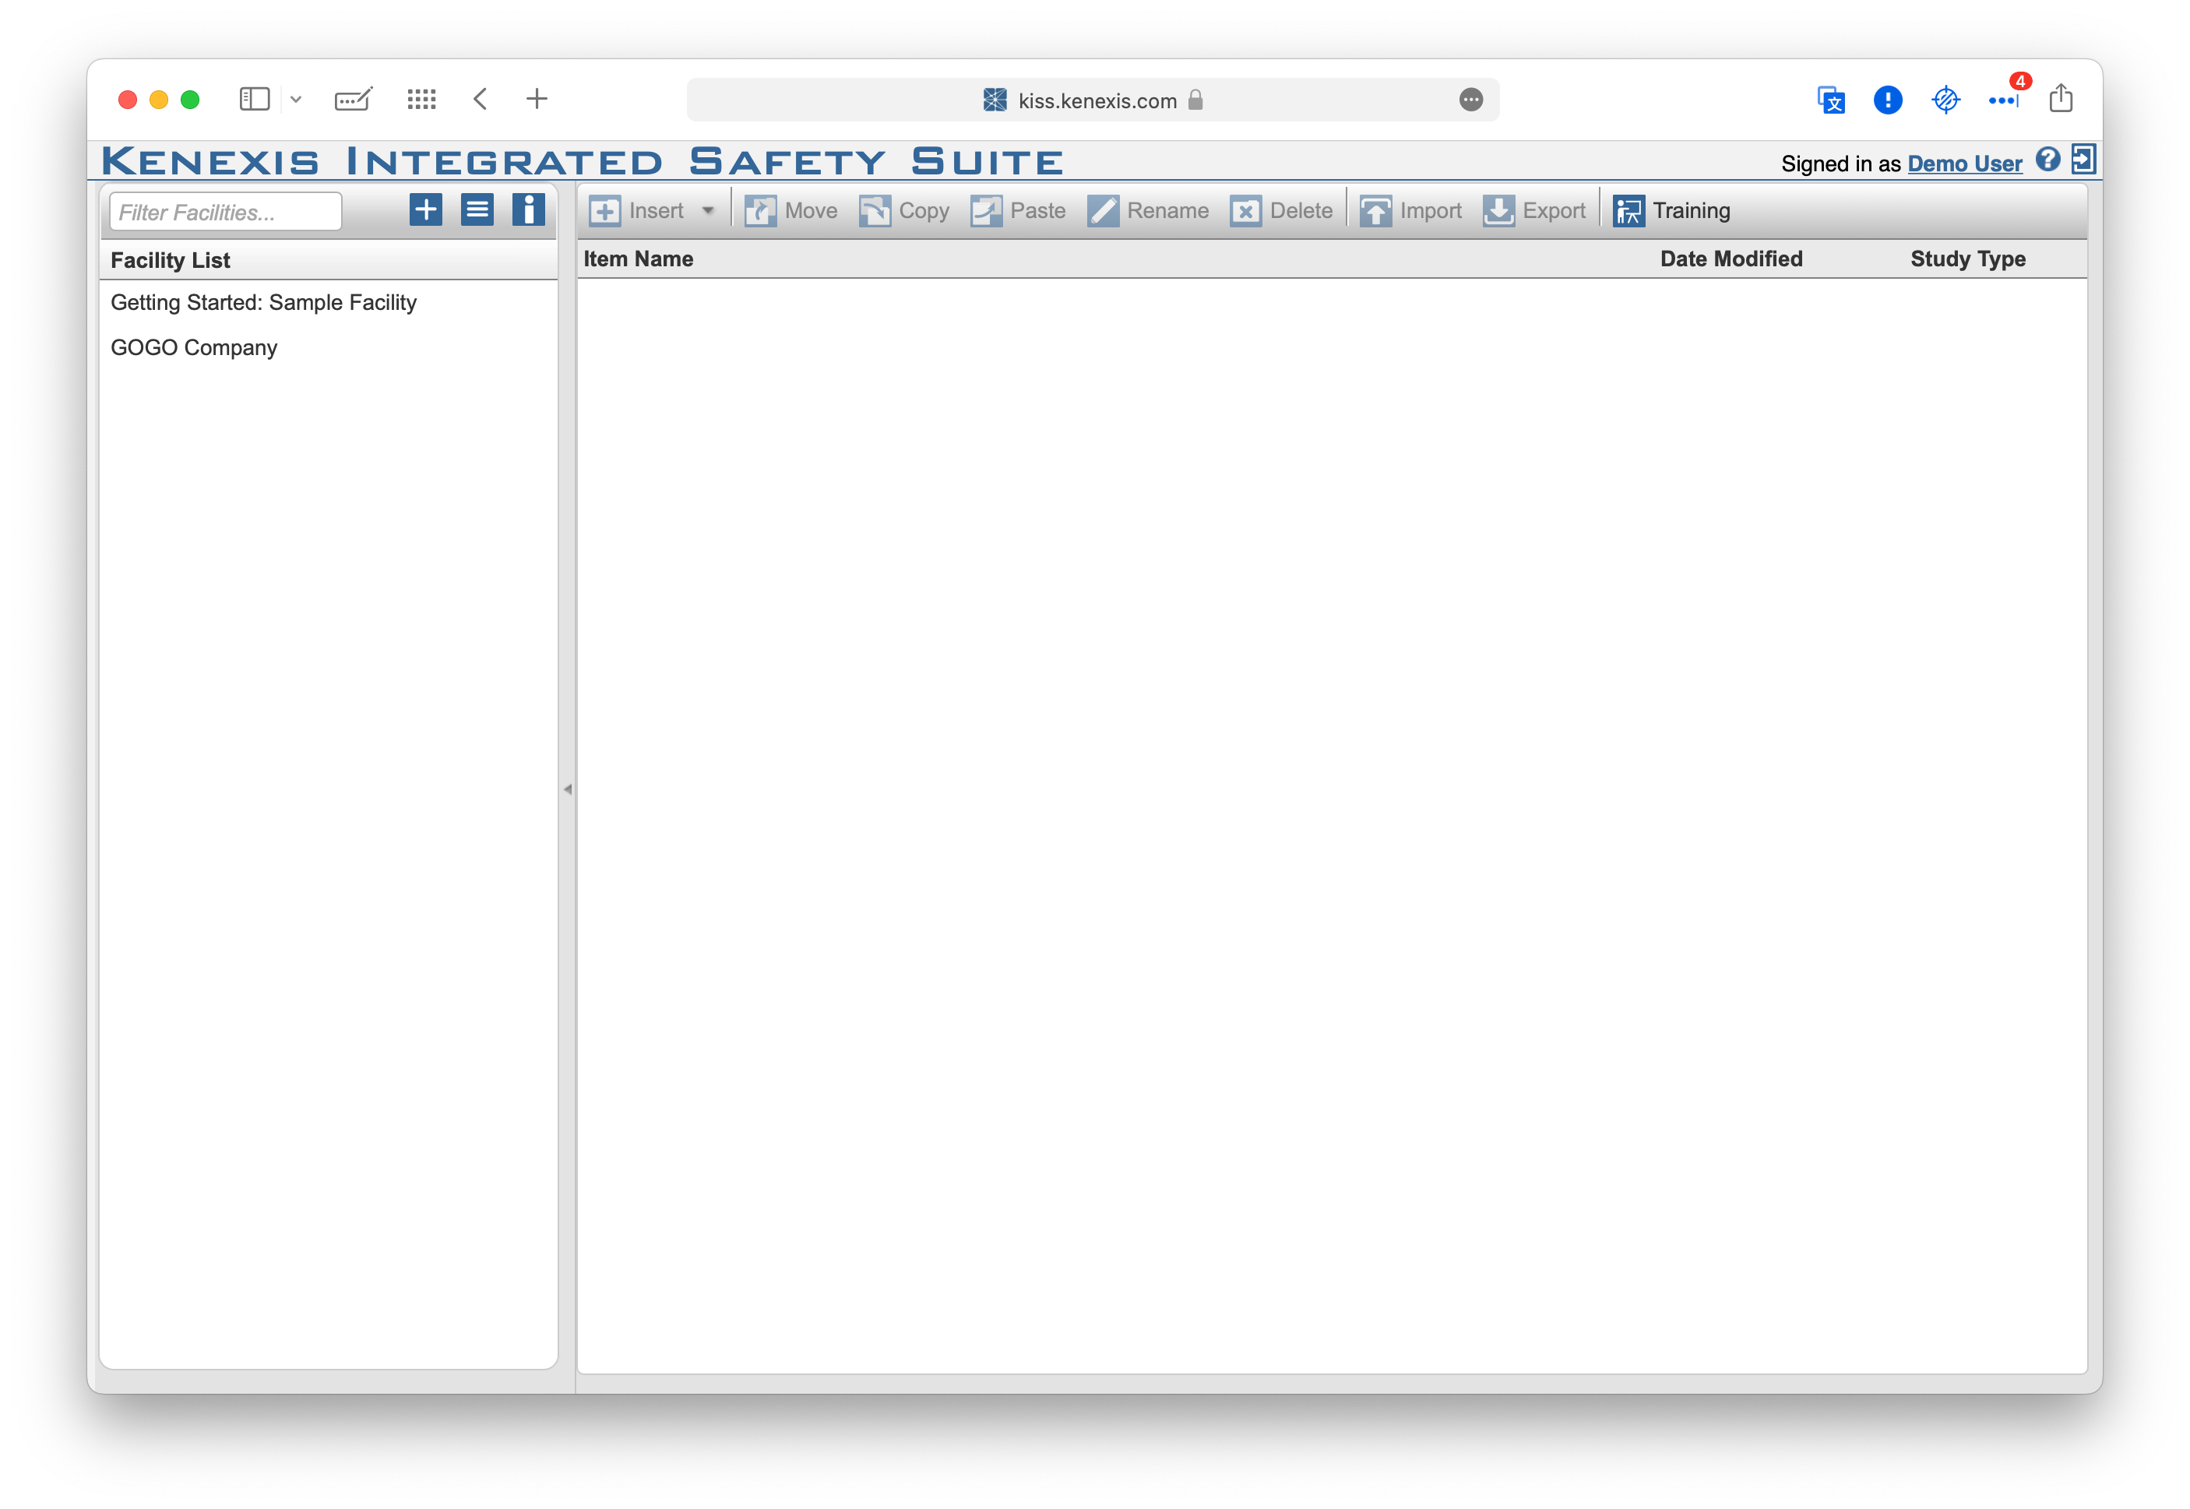
Task: Collapse the facility panel with splitter arrow
Action: [567, 789]
